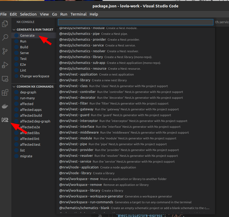Click the round icon beside affected:lint

click(16, 139)
